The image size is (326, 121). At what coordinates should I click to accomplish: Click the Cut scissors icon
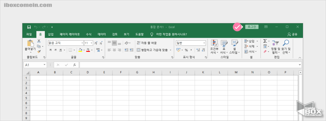pyautogui.click(x=39, y=41)
